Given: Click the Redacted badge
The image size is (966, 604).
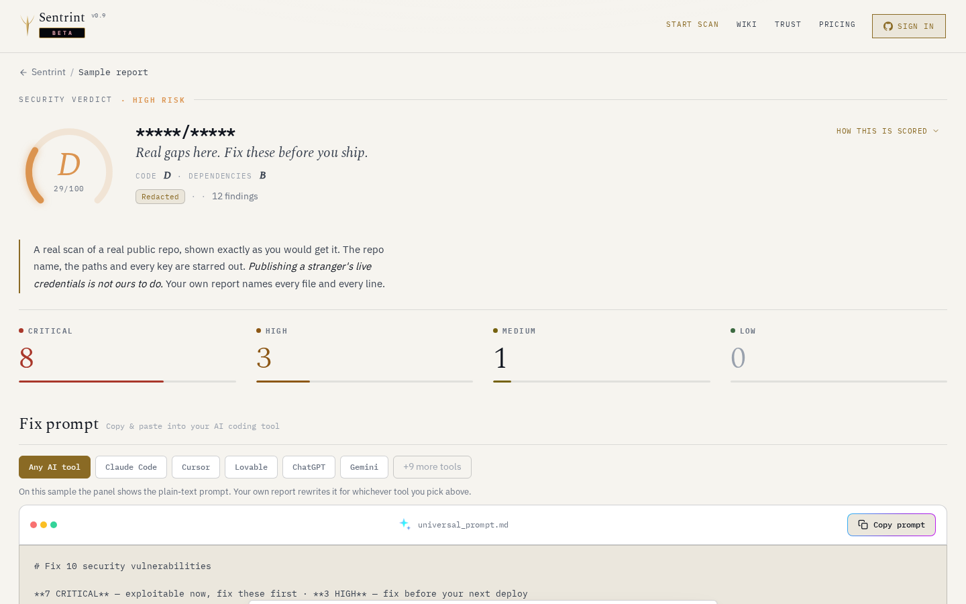Looking at the screenshot, I should coord(160,197).
